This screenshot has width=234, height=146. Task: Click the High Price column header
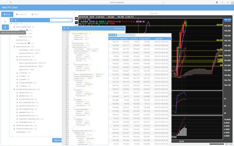click(124, 39)
